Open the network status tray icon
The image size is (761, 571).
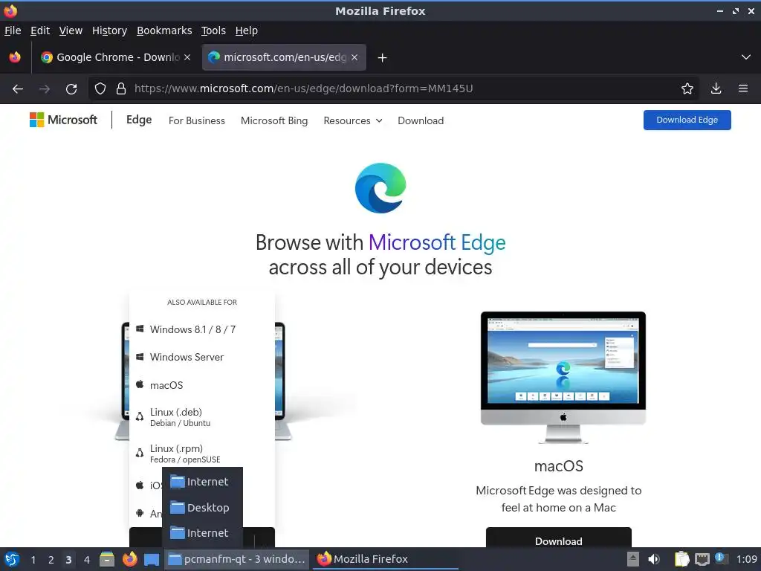click(702, 559)
